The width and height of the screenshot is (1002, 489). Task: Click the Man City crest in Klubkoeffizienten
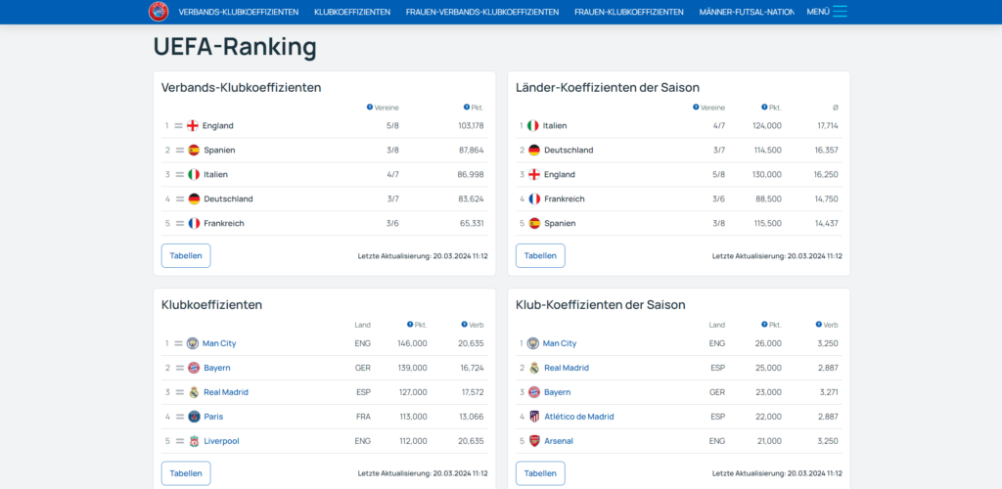(193, 343)
